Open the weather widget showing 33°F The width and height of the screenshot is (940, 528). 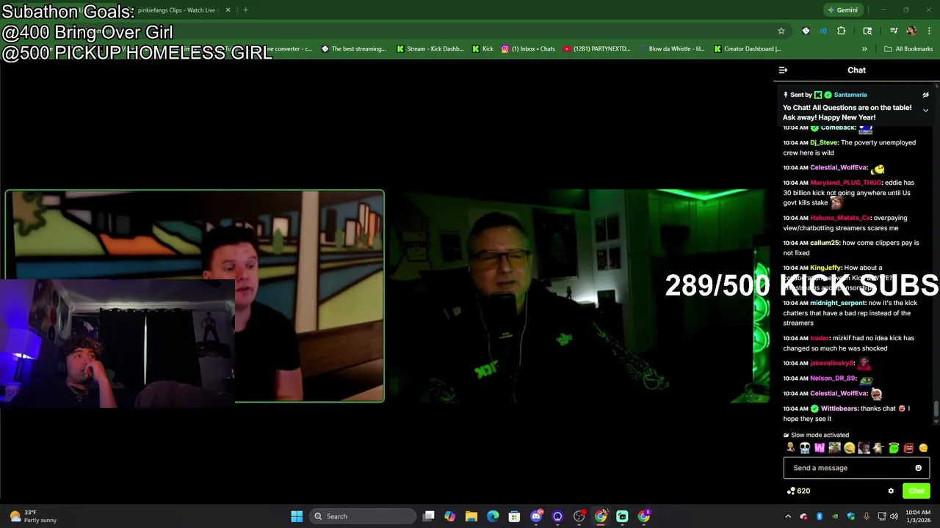[33, 516]
